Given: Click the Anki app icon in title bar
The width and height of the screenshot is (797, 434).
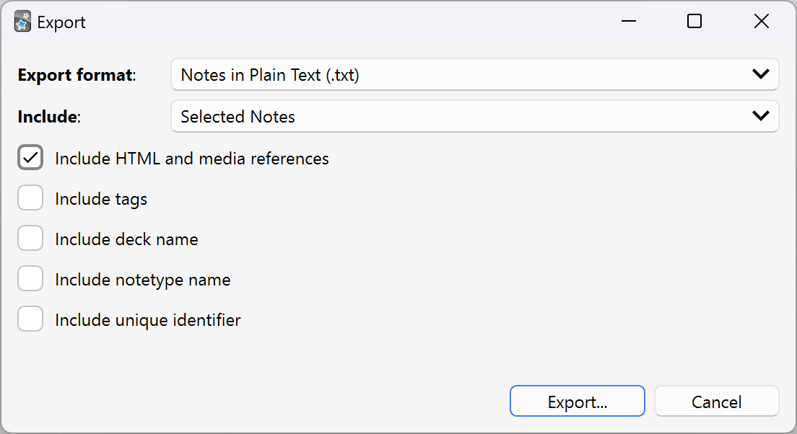Looking at the screenshot, I should pos(22,22).
